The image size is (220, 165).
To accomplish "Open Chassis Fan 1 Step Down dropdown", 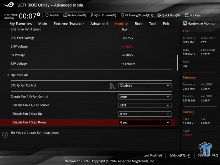I will 145,122.
